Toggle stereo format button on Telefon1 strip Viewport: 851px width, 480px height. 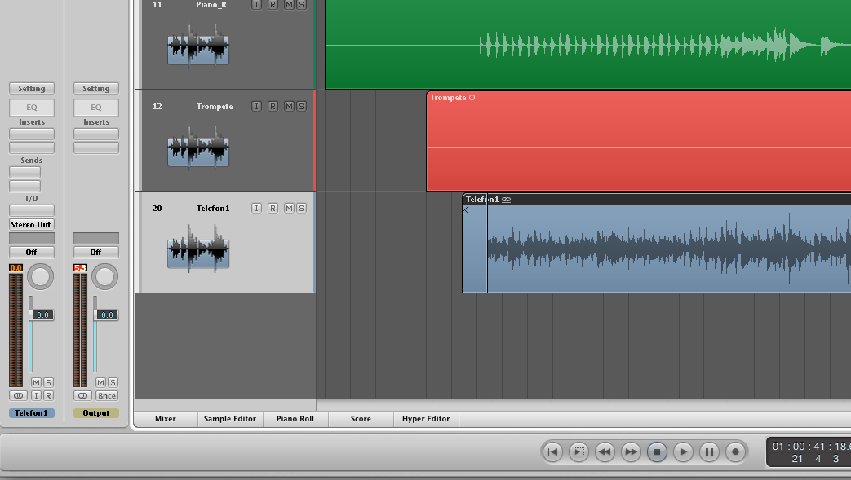19,396
